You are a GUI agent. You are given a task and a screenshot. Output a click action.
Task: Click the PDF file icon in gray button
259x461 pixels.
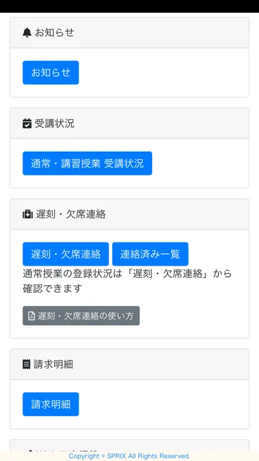[32, 316]
